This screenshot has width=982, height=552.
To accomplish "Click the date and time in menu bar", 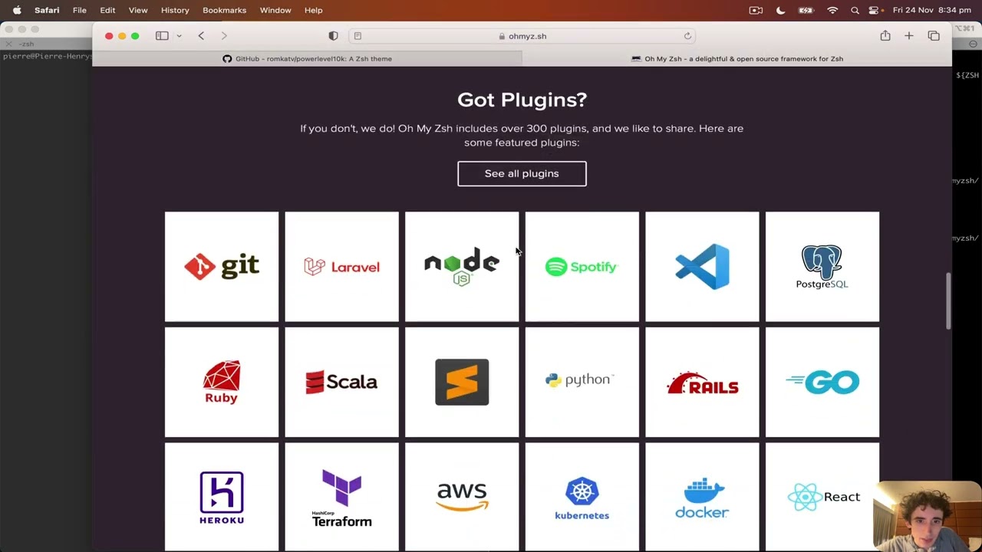I will [x=932, y=10].
